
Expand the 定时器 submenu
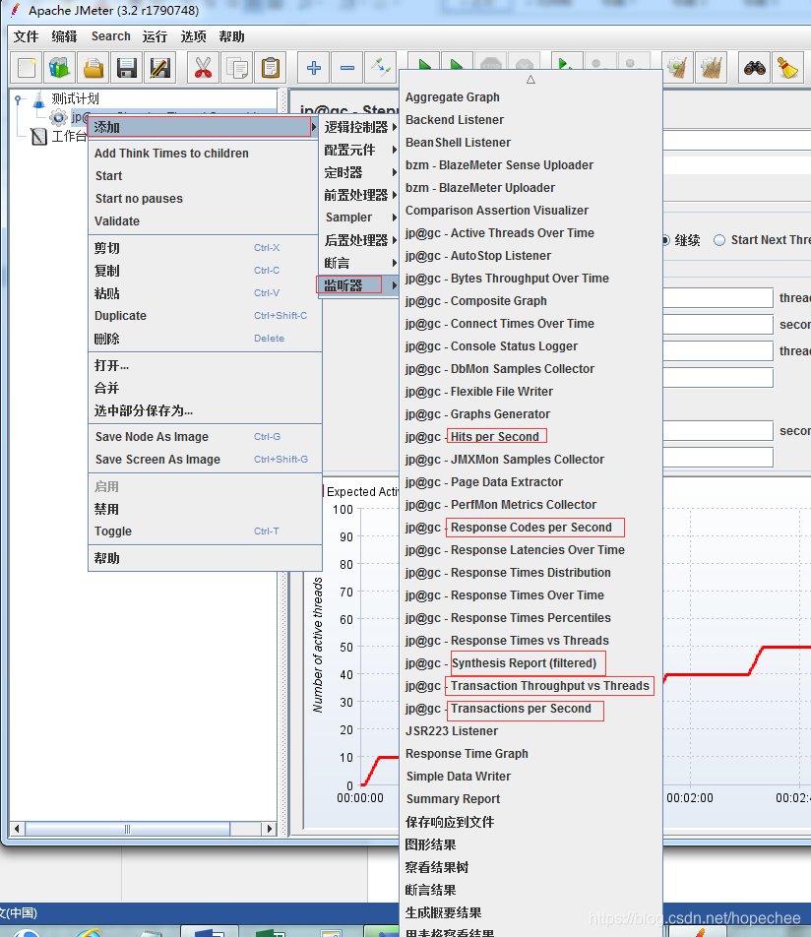tap(360, 172)
